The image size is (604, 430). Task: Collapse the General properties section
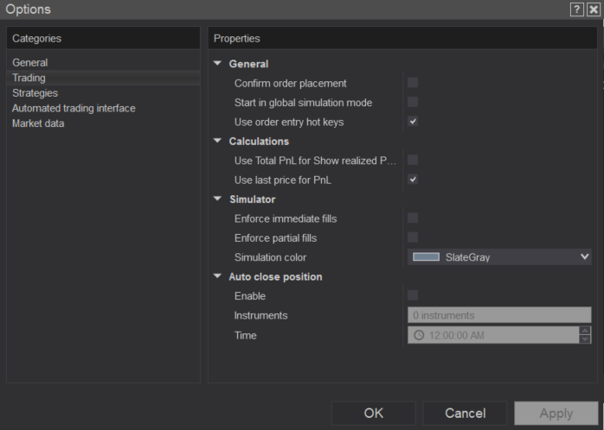click(218, 64)
